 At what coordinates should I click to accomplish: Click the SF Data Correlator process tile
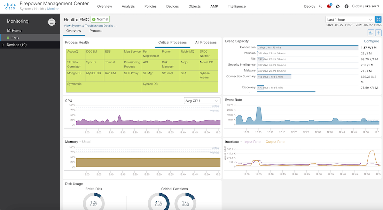[76, 65]
